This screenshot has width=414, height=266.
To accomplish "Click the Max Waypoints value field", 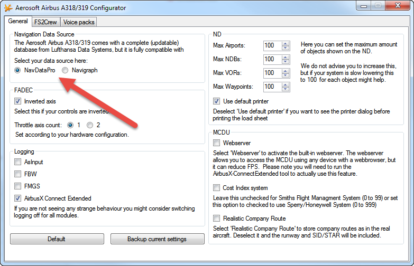I will tap(272, 87).
